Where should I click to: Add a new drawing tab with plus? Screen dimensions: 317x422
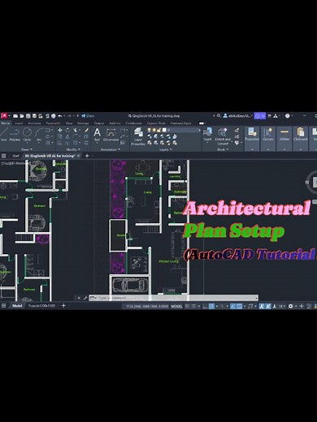87,156
